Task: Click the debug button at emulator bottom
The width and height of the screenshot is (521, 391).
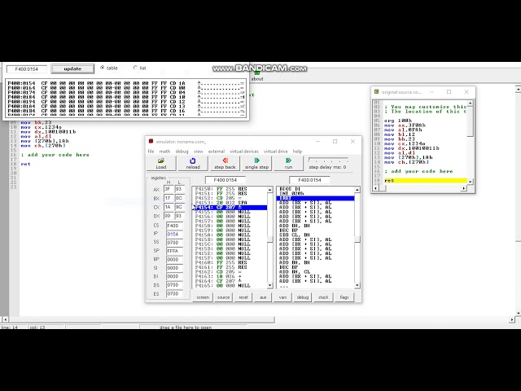Action: pyautogui.click(x=303, y=297)
